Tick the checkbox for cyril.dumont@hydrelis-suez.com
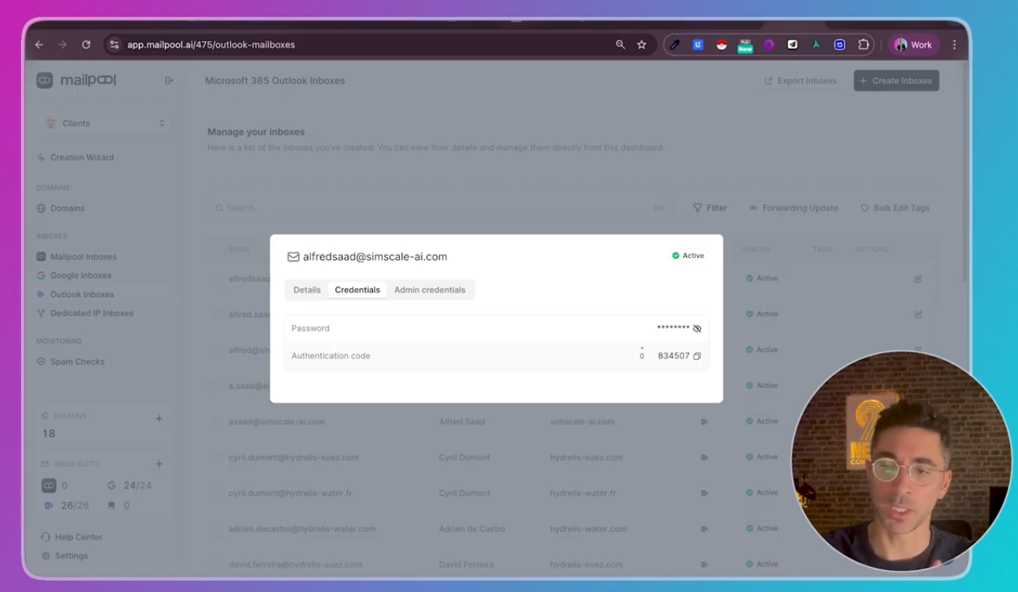The width and height of the screenshot is (1018, 592). (x=218, y=458)
